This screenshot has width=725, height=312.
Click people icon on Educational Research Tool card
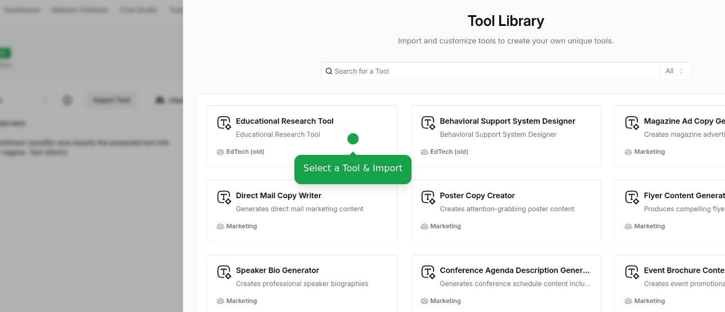220,151
